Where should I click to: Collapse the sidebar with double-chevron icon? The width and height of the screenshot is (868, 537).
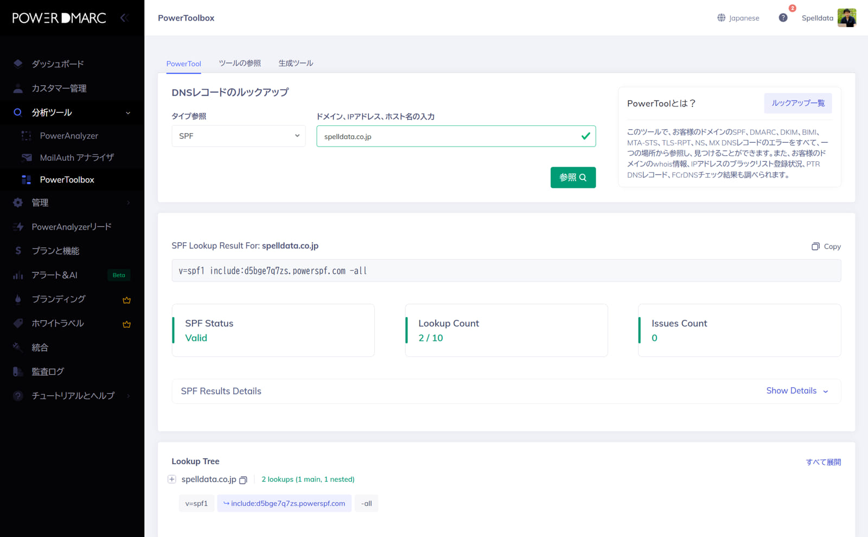pos(124,18)
